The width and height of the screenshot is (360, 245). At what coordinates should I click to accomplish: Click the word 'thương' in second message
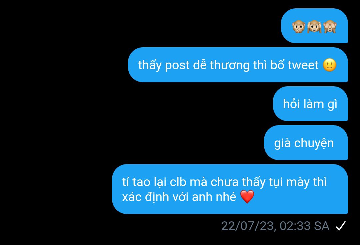[x=230, y=66]
